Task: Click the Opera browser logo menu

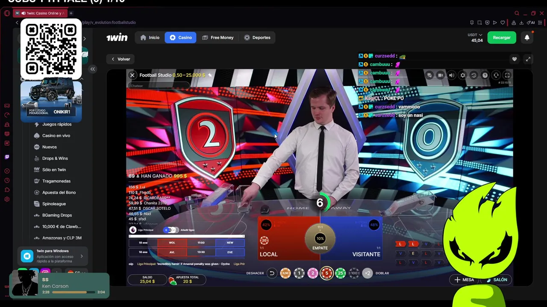Action: click(x=7, y=13)
